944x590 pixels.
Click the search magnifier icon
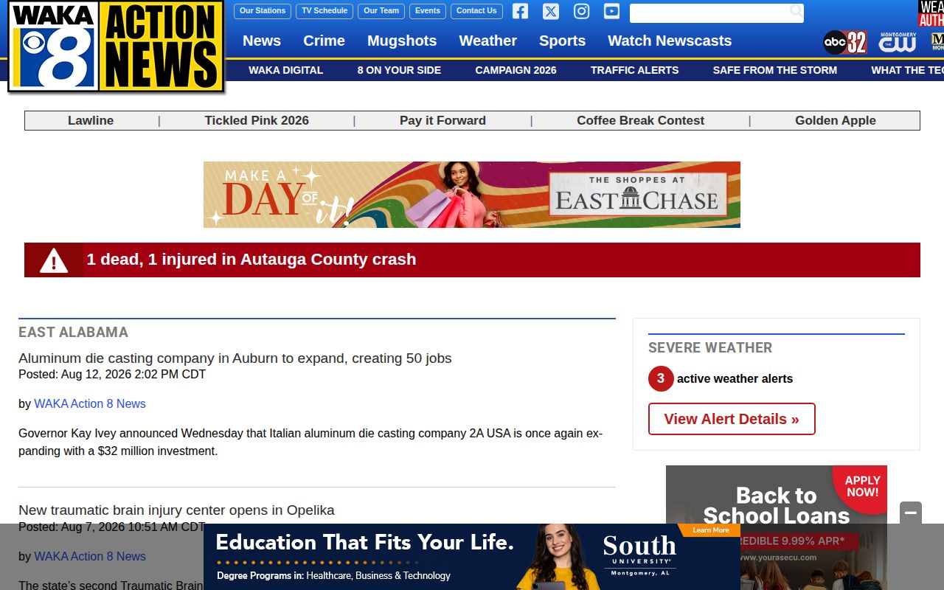pos(796,11)
